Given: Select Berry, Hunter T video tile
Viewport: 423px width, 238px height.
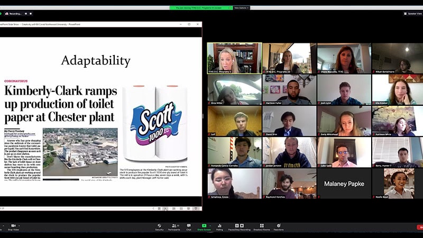Looking at the screenshot, I should click(x=398, y=152).
